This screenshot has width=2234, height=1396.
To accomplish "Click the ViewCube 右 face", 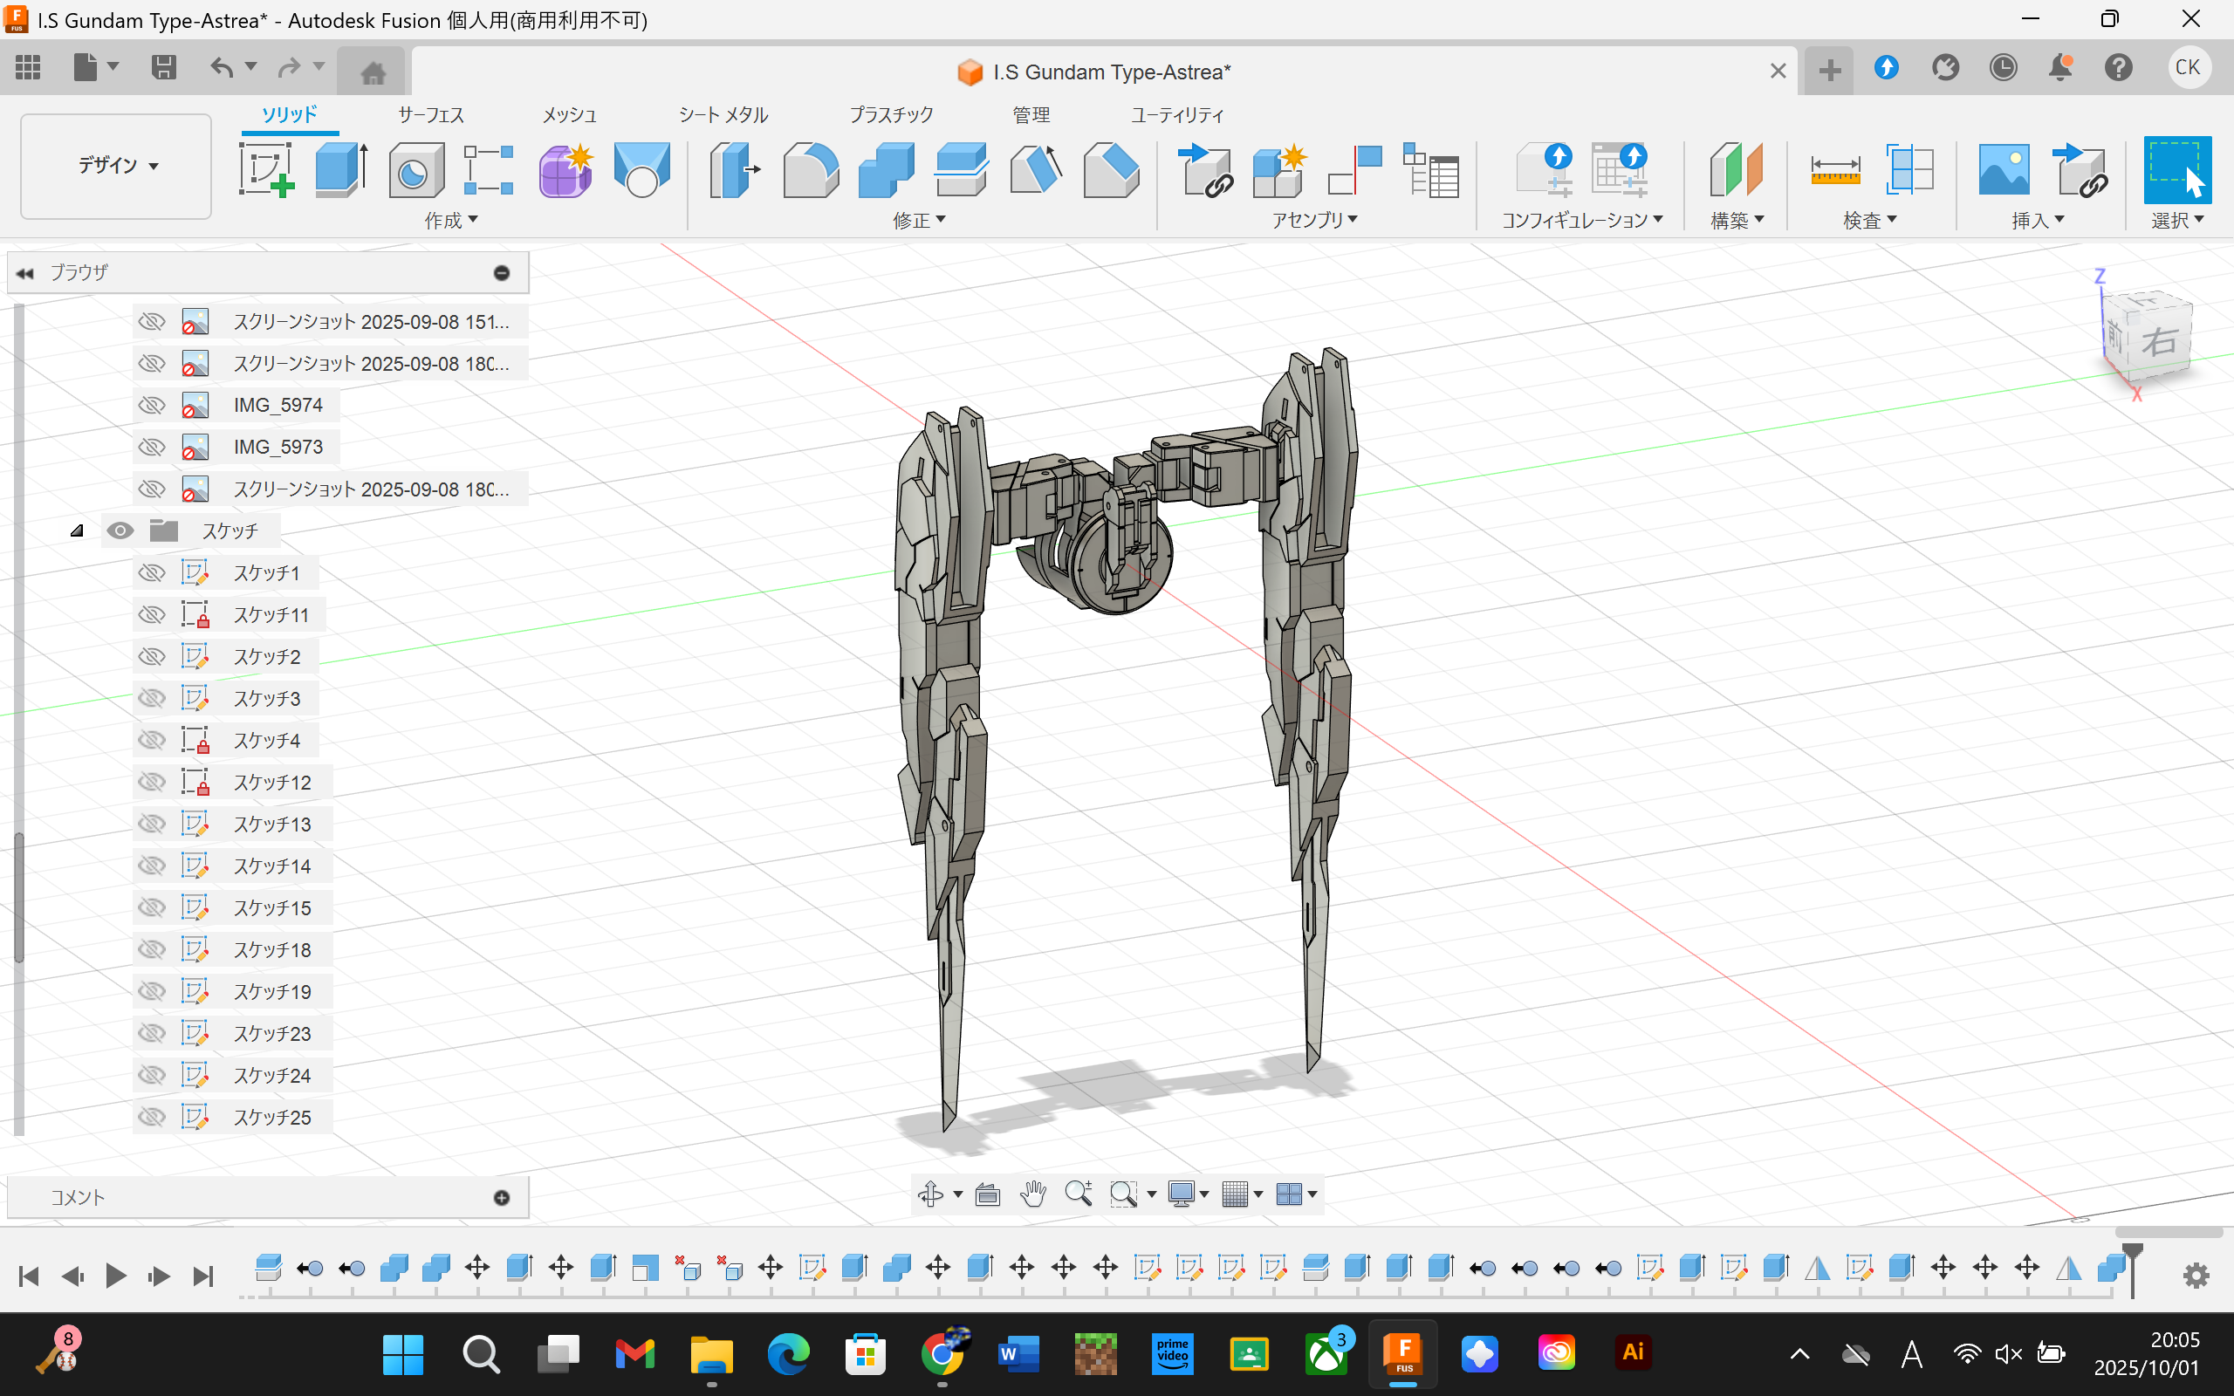I will pos(2158,343).
